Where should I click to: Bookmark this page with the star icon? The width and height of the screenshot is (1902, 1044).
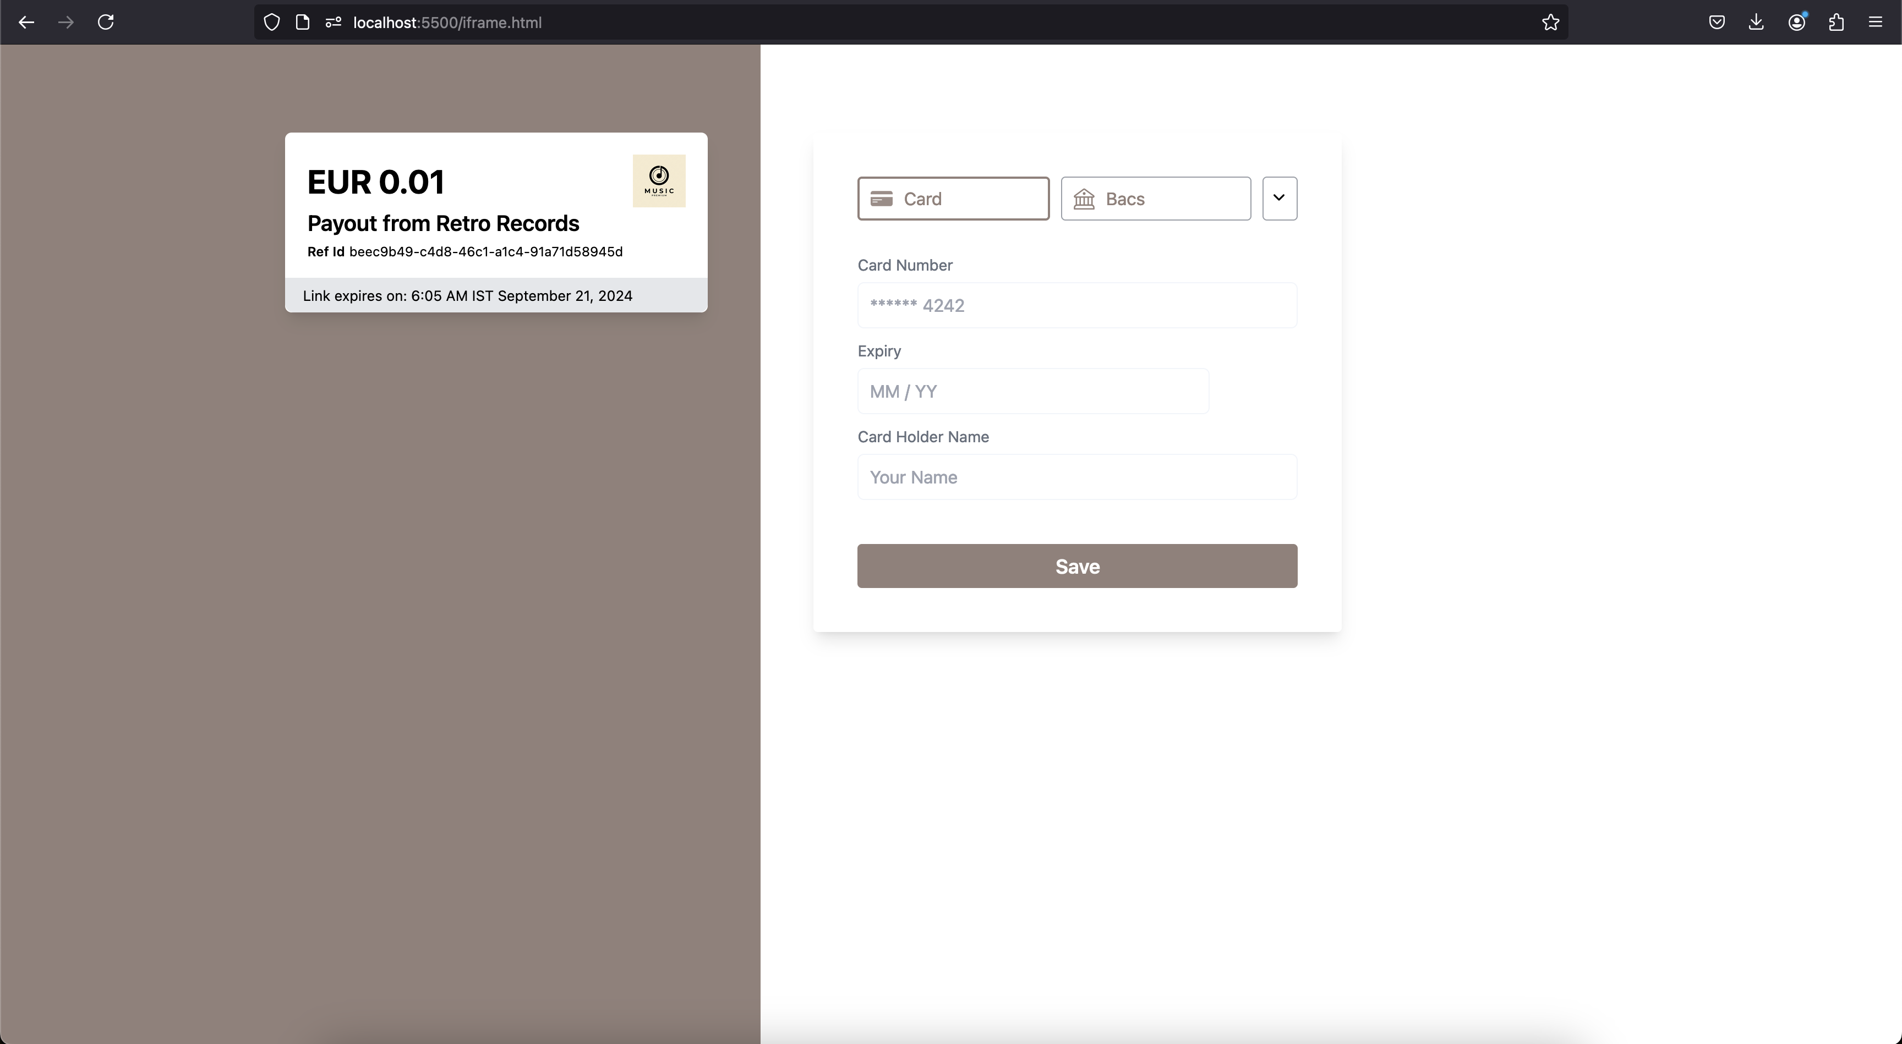pos(1550,22)
